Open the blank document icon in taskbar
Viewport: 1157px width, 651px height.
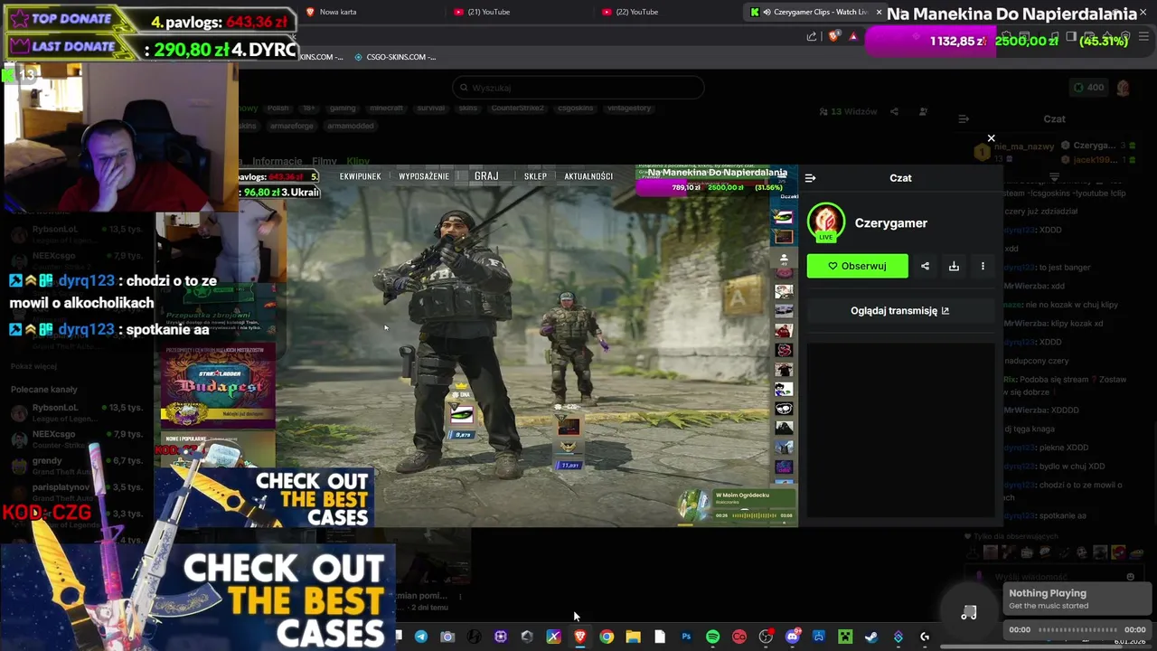(660, 637)
